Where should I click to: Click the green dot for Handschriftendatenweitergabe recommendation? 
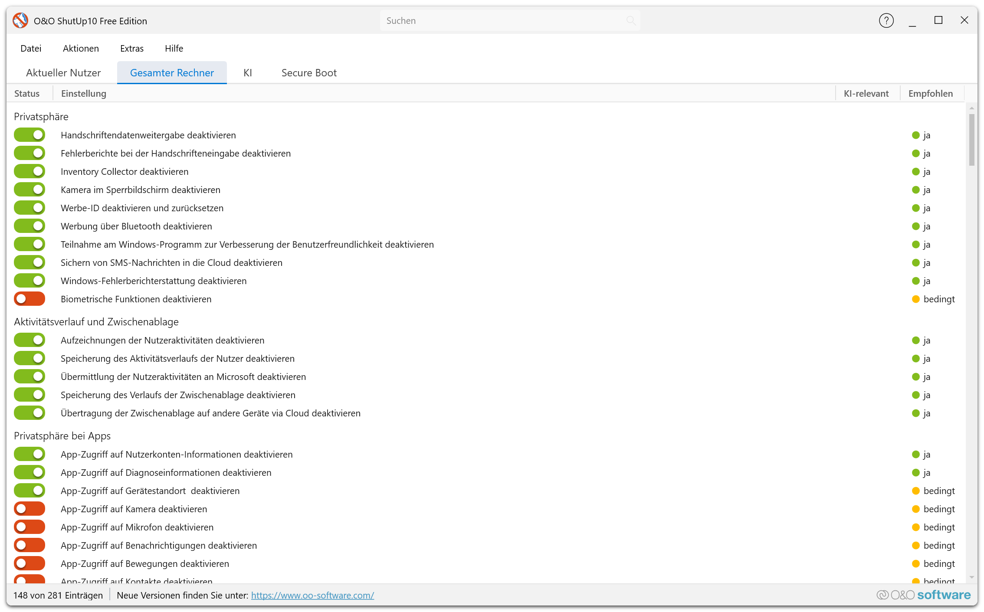pos(915,135)
